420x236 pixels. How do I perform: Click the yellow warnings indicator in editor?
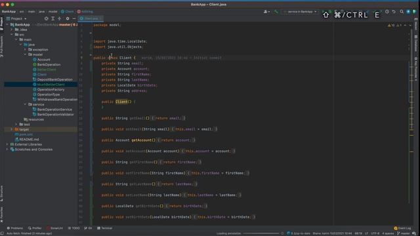click(x=391, y=25)
